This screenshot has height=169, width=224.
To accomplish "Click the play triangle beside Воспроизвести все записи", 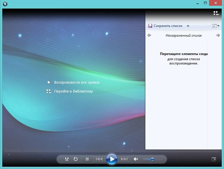I will (x=49, y=82).
